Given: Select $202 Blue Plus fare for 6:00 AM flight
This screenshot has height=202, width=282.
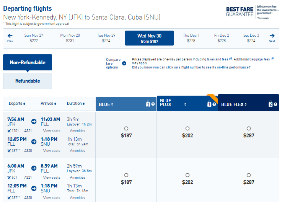Looking at the screenshot, I should tap(187, 175).
